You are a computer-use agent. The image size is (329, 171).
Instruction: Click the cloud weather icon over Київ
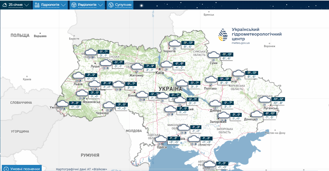click(166, 65)
